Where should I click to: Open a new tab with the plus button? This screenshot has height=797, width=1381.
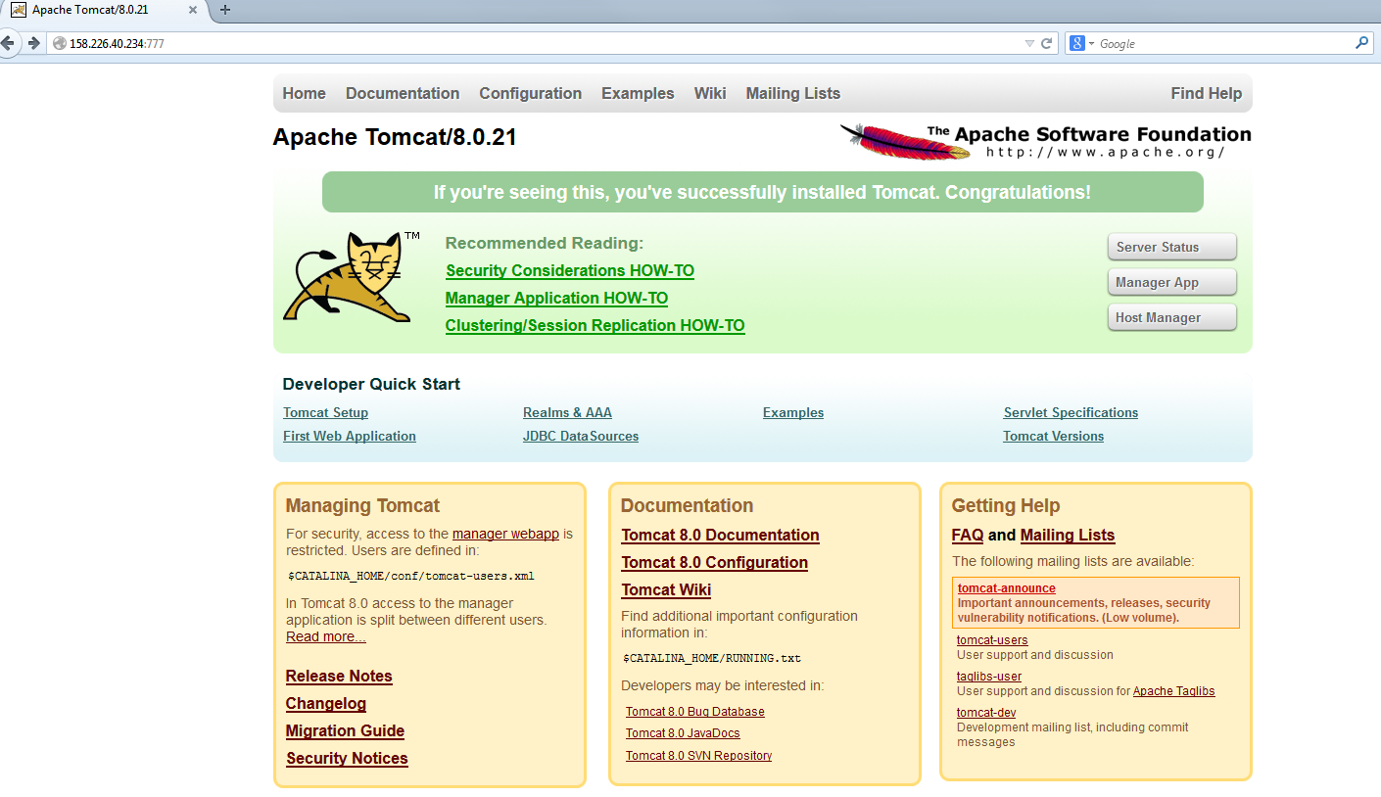(x=225, y=10)
